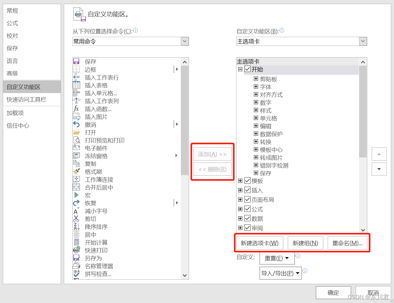This screenshot has width=394, height=303.
Task: Open the 导入/导出 dropdown button
Action: point(280,273)
